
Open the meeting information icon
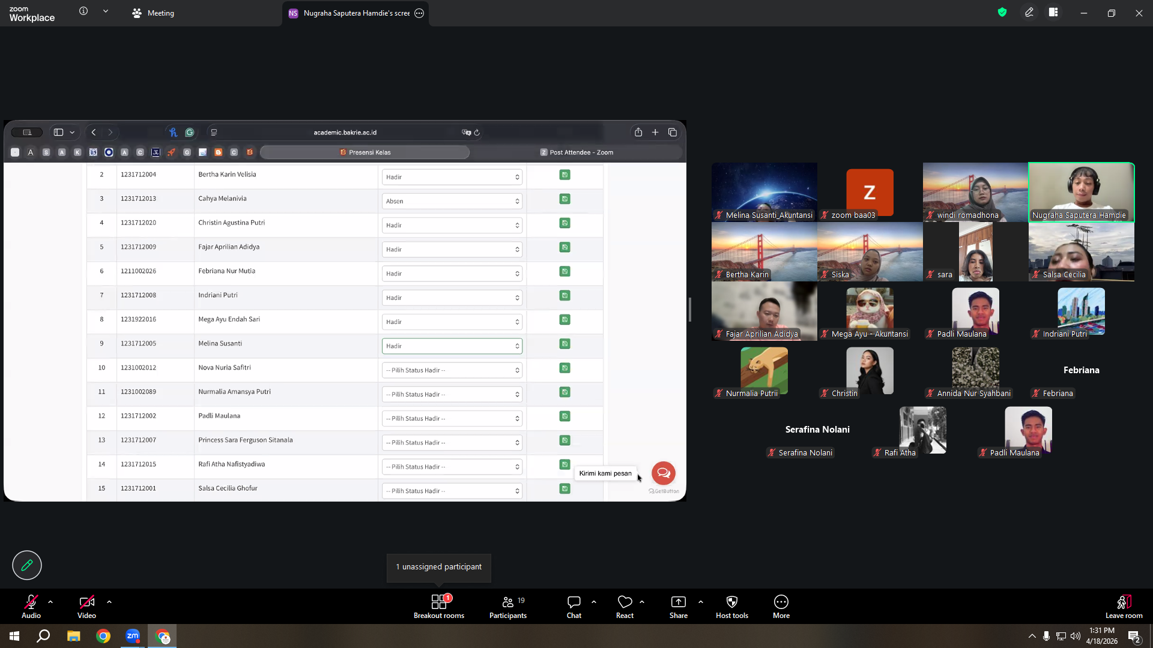point(83,11)
